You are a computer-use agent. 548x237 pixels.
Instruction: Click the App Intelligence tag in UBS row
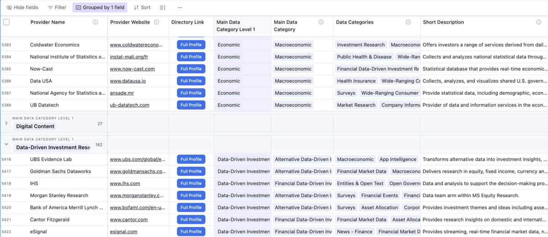(398, 159)
